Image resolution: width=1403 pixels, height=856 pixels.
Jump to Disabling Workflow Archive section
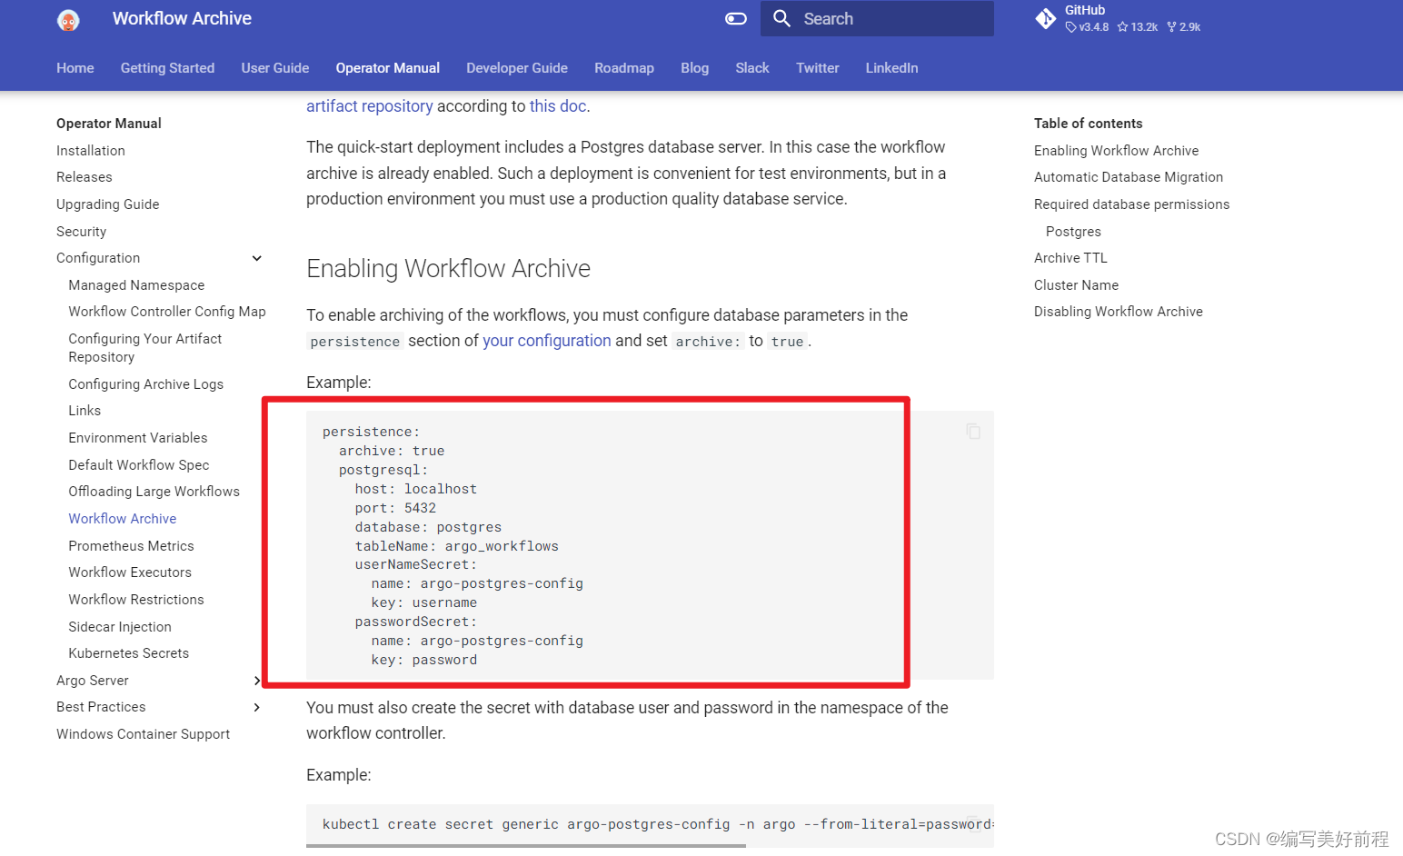(x=1119, y=312)
